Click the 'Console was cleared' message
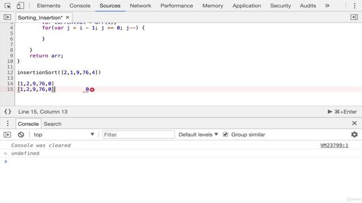 [41, 145]
